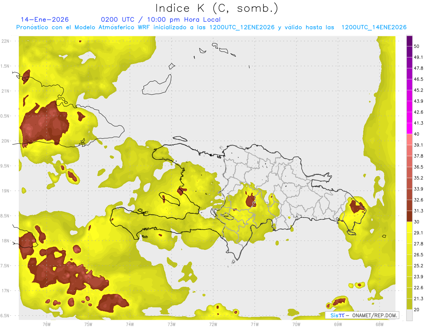Click the legend value "41.3"

(419, 123)
